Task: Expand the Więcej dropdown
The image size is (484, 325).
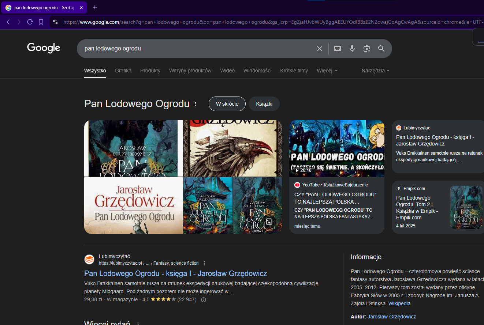Action: point(327,71)
